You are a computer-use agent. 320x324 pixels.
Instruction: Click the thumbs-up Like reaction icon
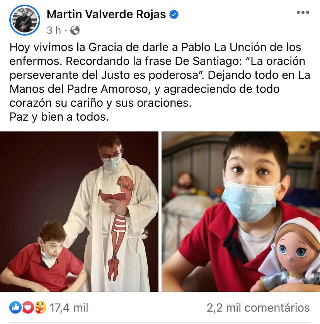[x=15, y=307]
